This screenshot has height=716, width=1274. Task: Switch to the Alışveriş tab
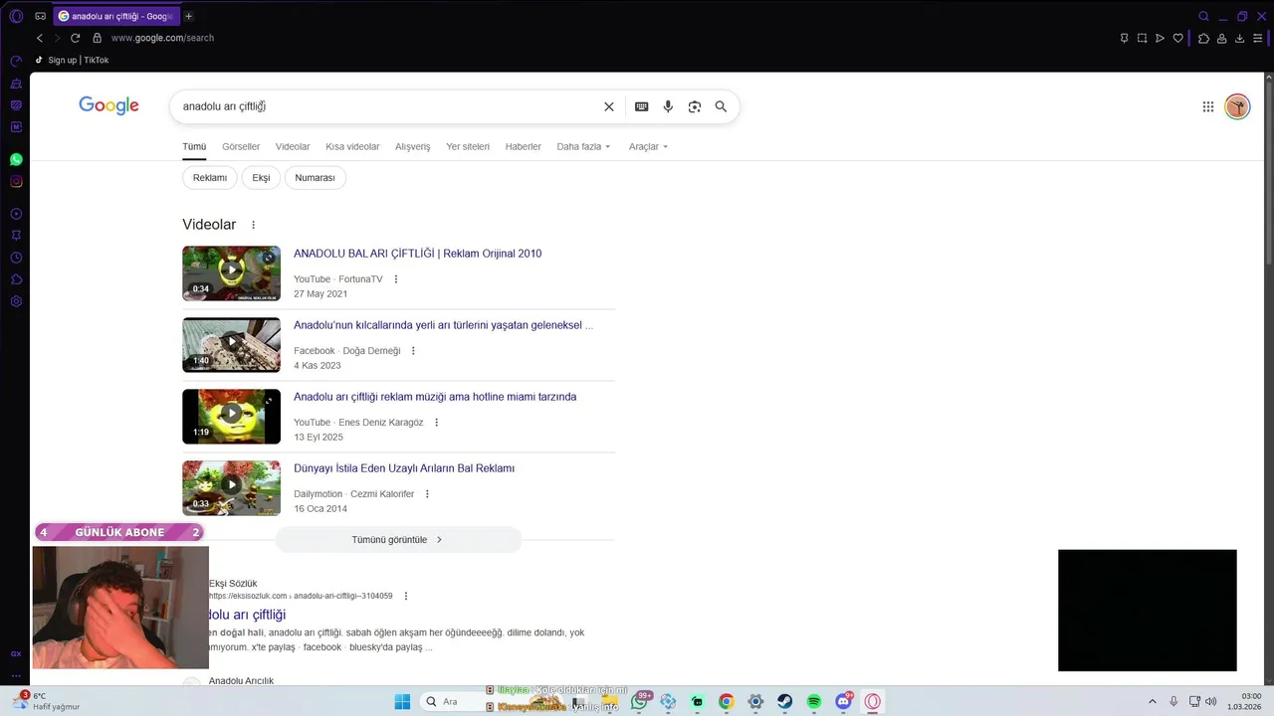[413, 146]
